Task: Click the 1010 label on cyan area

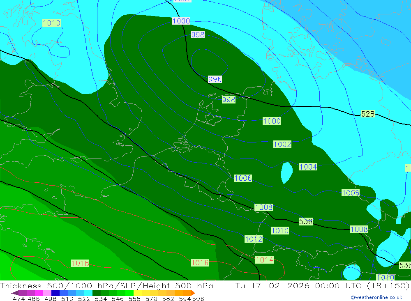Action: coord(52,23)
